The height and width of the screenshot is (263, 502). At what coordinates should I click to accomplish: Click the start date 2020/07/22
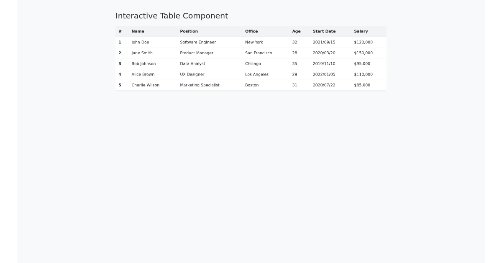pyautogui.click(x=330, y=85)
